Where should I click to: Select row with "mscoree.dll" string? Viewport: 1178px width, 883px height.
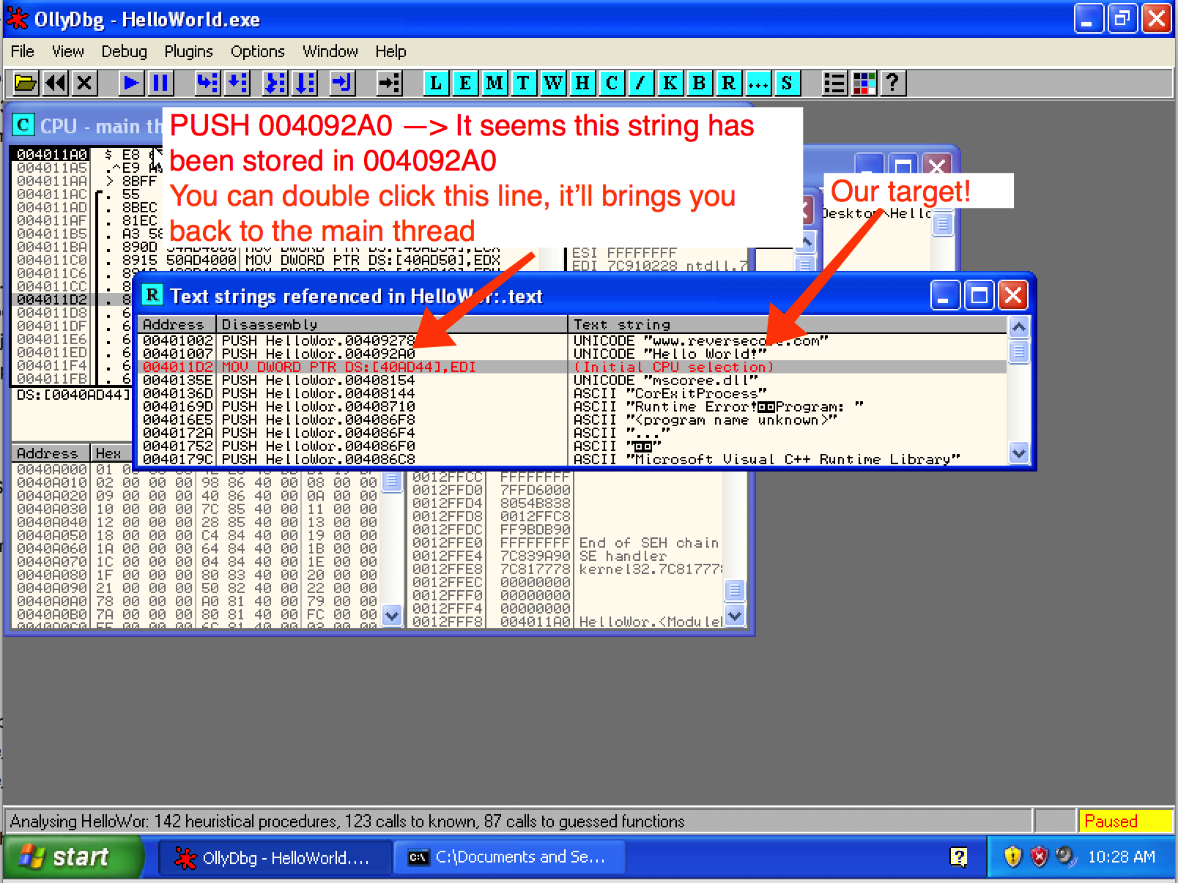(x=572, y=380)
